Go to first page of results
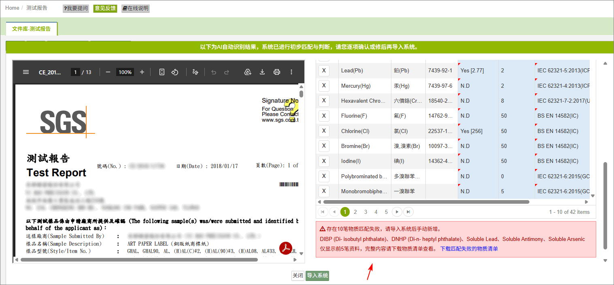The image size is (614, 285). pos(323,212)
